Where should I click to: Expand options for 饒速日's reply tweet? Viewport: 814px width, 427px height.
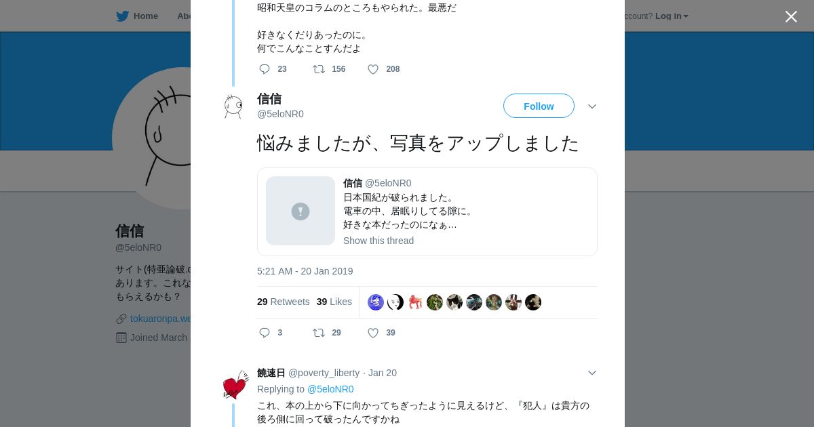(x=592, y=373)
